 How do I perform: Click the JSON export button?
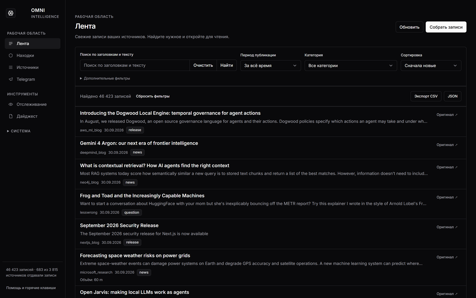click(452, 96)
